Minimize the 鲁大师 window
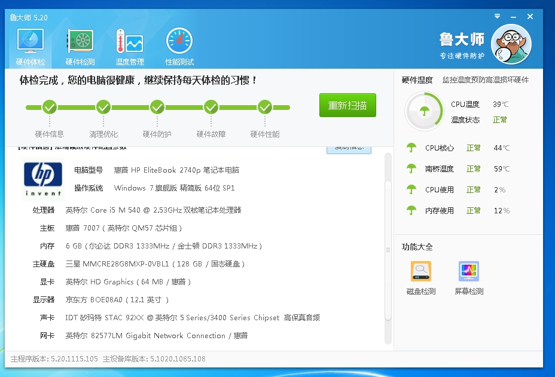555x377 pixels. pos(513,17)
